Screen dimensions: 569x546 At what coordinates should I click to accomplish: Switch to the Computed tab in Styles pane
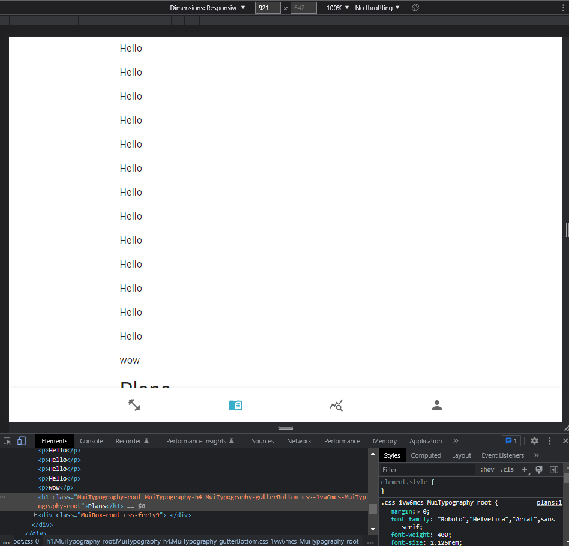pos(426,455)
